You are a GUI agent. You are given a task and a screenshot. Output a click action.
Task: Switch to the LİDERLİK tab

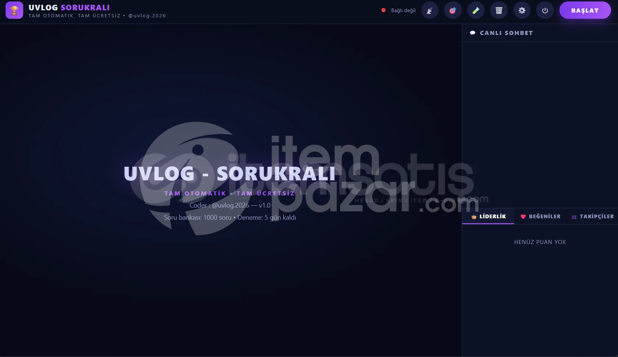(488, 216)
